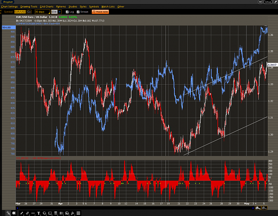
Task: Select the horizontal retracement lines tool
Action: coord(56,213)
